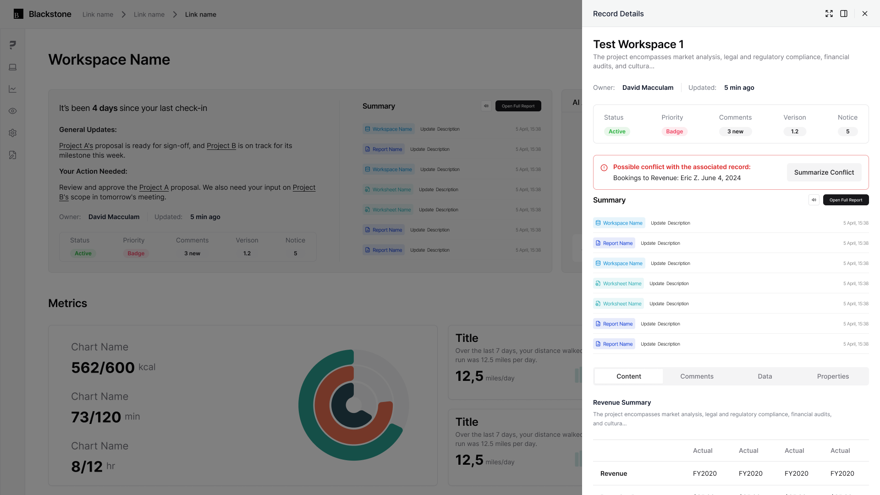This screenshot has height=495, width=880.
Task: Open Full Report in Record Details panel
Action: coord(846,200)
